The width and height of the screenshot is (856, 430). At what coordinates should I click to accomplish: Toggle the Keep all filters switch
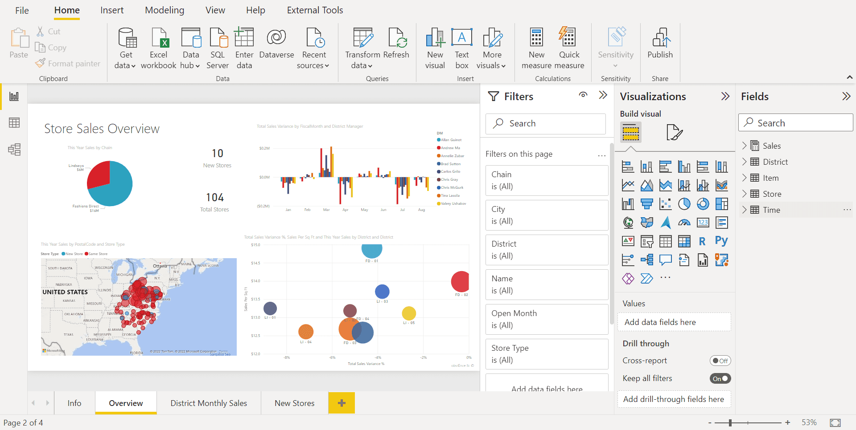[720, 378]
